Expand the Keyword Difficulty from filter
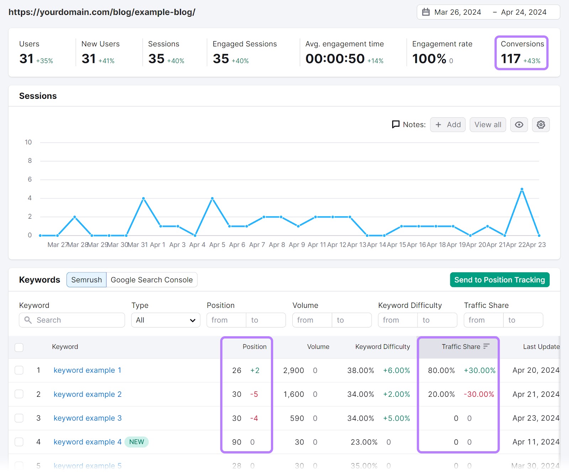 (397, 320)
